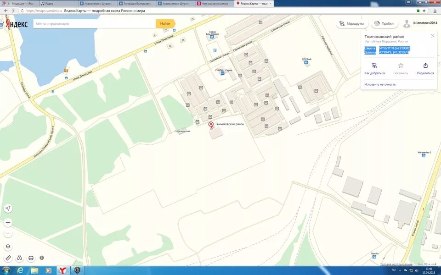Click the Лукойл gas station marker
This screenshot has width=441, height=275.
tap(374, 257)
